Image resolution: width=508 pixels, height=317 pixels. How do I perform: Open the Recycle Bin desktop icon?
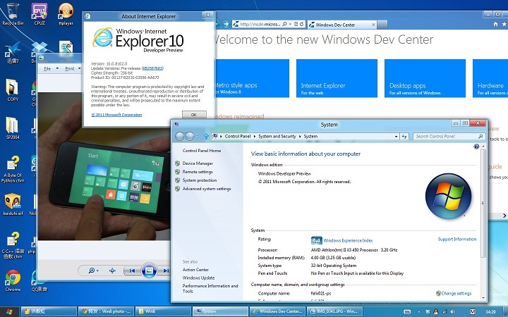[x=13, y=11]
